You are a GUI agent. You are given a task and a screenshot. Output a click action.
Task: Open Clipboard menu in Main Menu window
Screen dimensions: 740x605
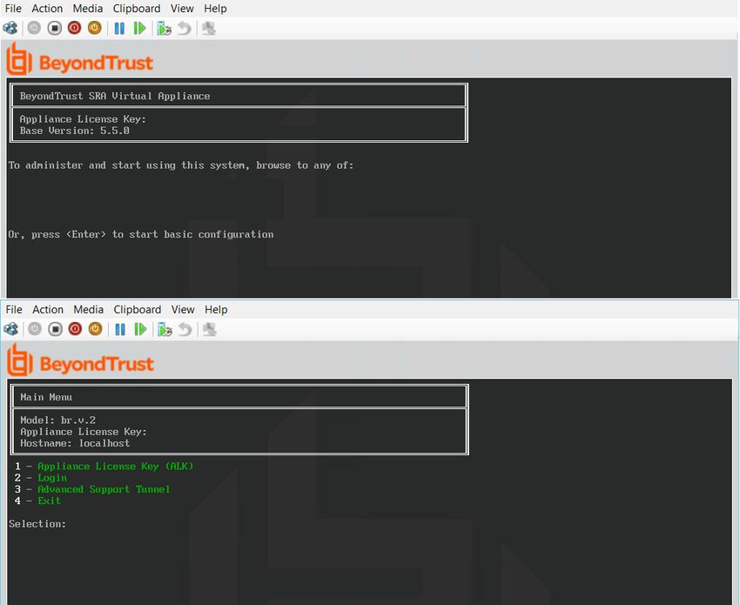tap(137, 310)
